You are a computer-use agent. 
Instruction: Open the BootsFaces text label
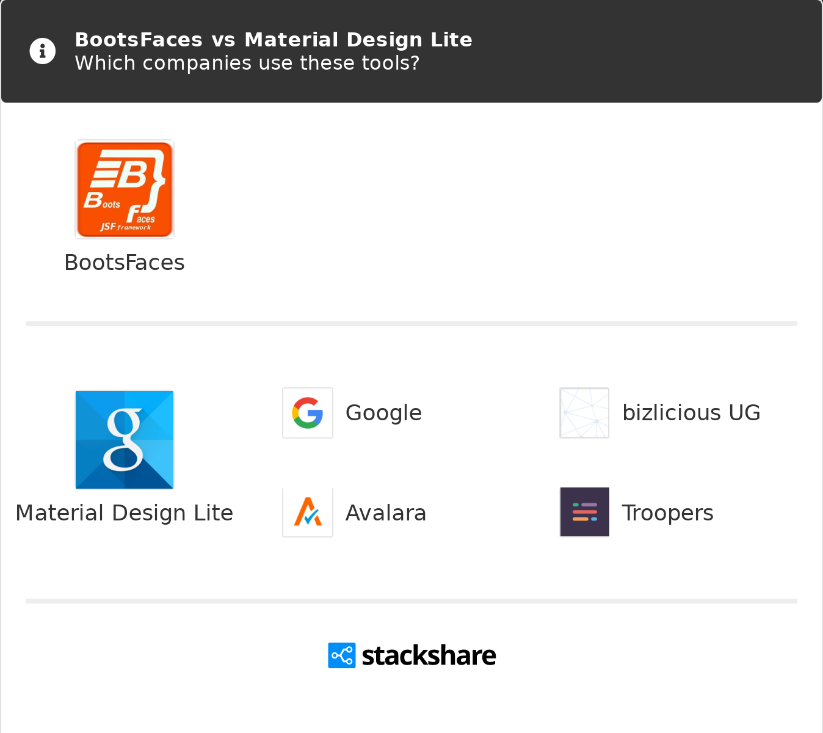[125, 263]
